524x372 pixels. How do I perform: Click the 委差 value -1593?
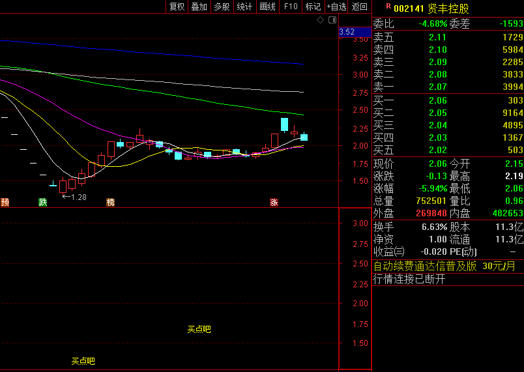511,23
